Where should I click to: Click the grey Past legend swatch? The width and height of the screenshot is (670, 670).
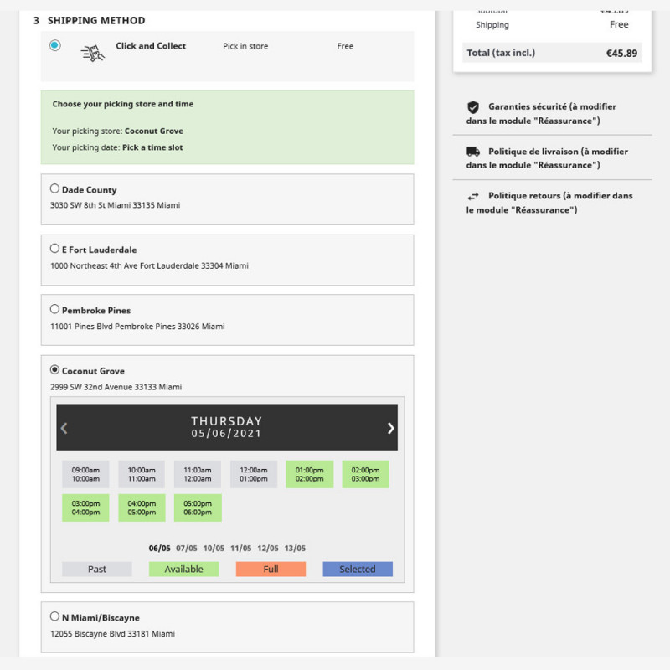pos(97,569)
